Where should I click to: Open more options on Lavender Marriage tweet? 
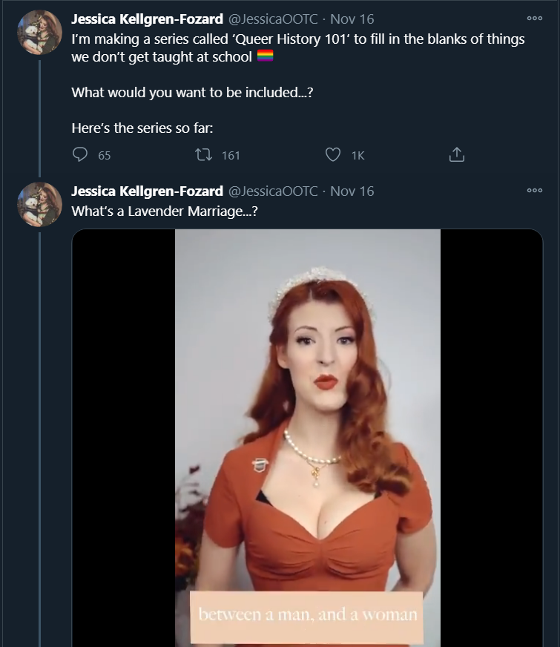pos(534,191)
